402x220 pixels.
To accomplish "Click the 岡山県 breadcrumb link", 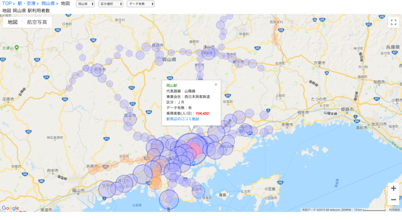I will (x=48, y=4).
